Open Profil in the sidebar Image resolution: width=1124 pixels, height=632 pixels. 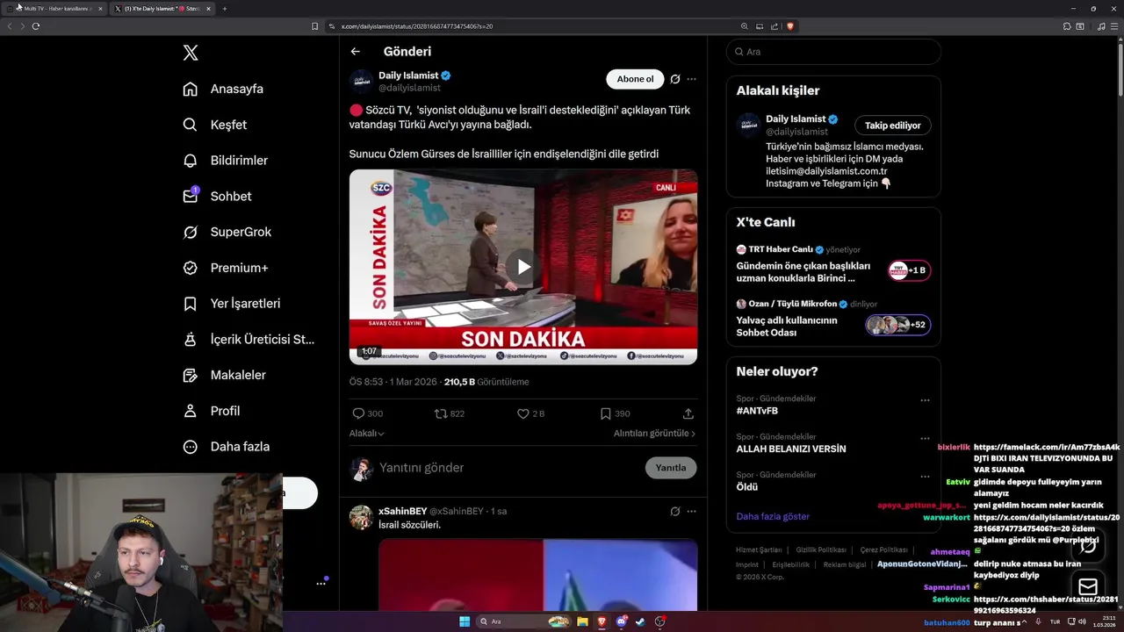point(211,411)
